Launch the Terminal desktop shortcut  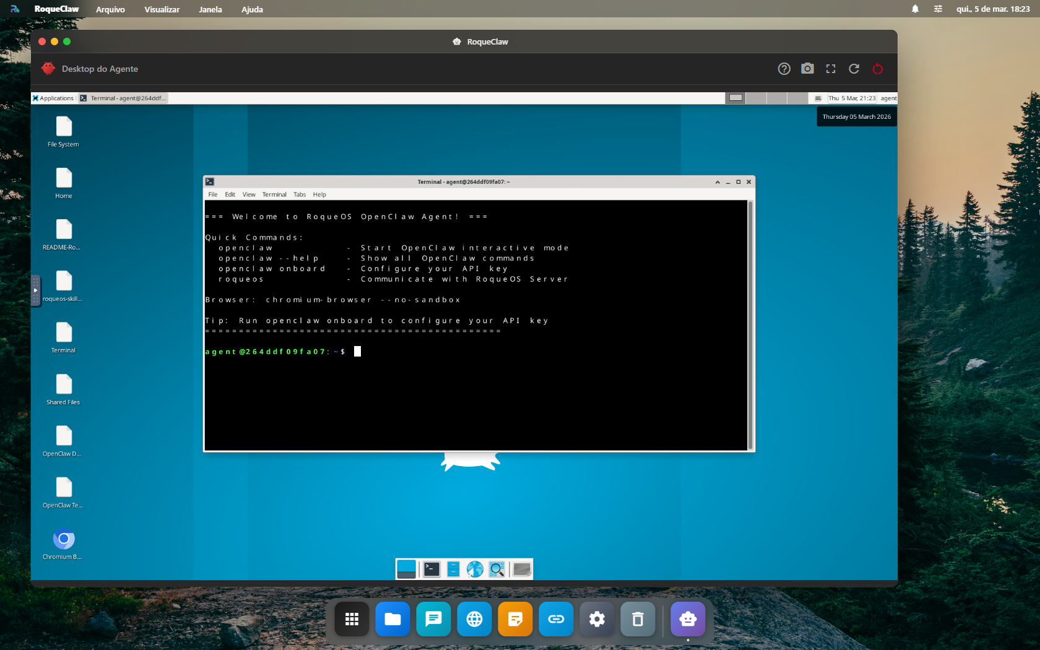(64, 337)
